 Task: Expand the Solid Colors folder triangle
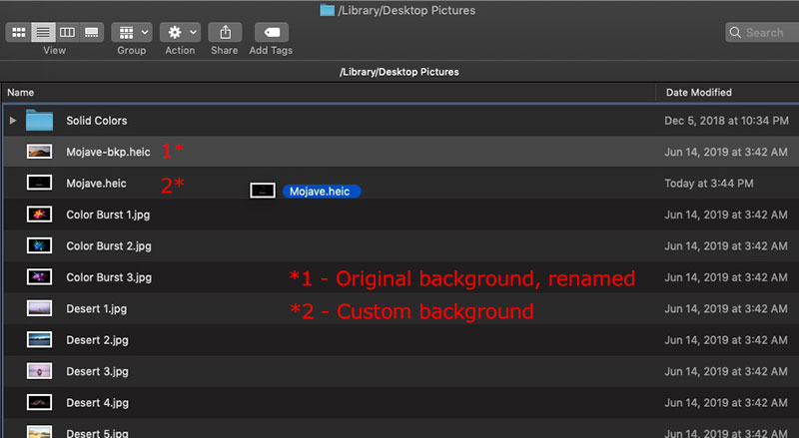click(x=13, y=121)
